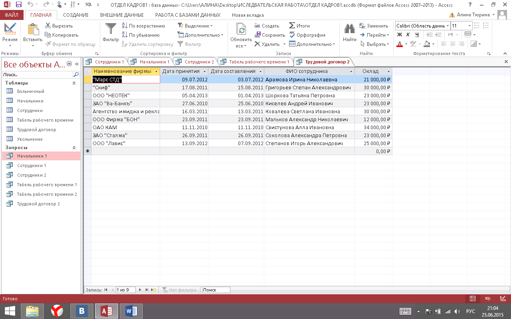Toggle underline text formatting (Ч)
511x319 pixels.
417,35
